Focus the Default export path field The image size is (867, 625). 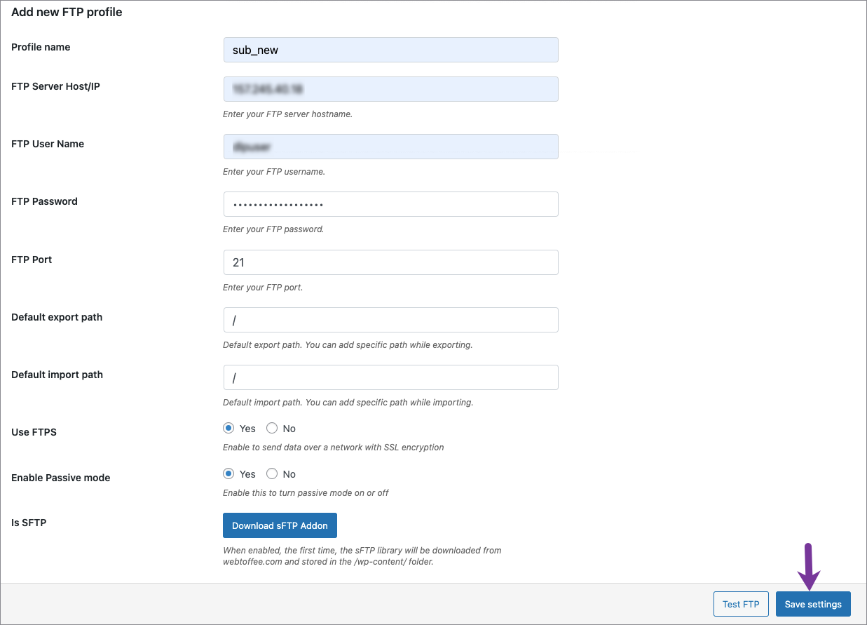[x=390, y=319]
